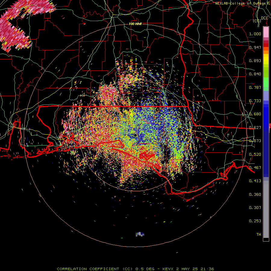Click the 0.413 scale label
The image size is (271, 271).
click(x=255, y=181)
